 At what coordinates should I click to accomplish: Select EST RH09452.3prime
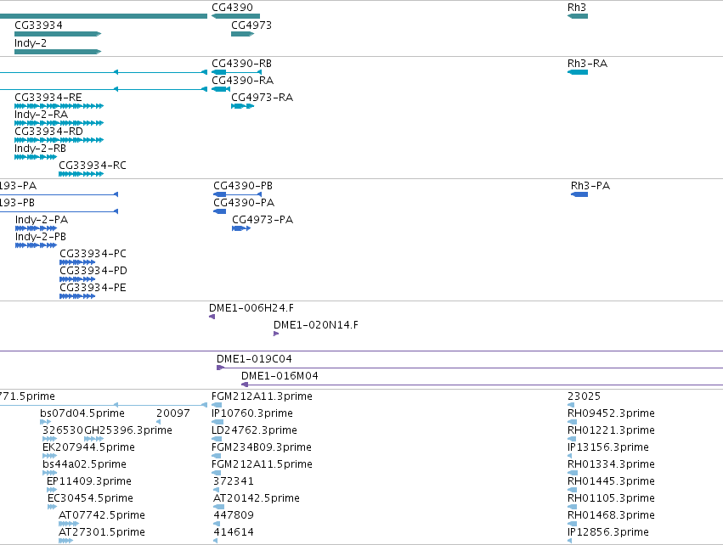click(573, 423)
